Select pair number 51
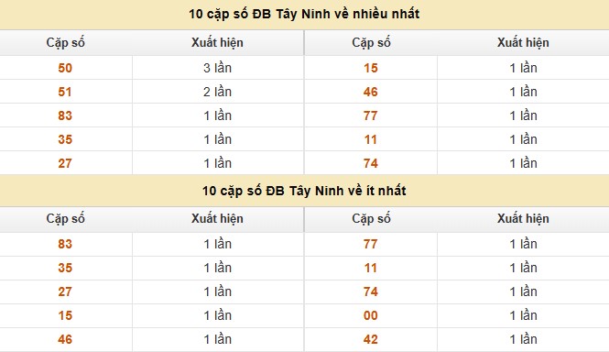The width and height of the screenshot is (609, 352). 65,92
